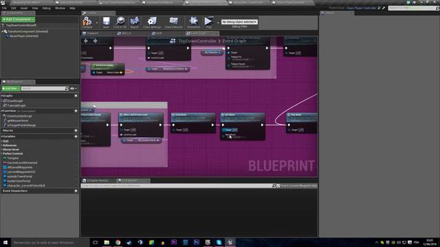Select TutorialGraph in the Graphs list
Image resolution: width=440 pixels, height=247 pixels.
click(x=16, y=106)
